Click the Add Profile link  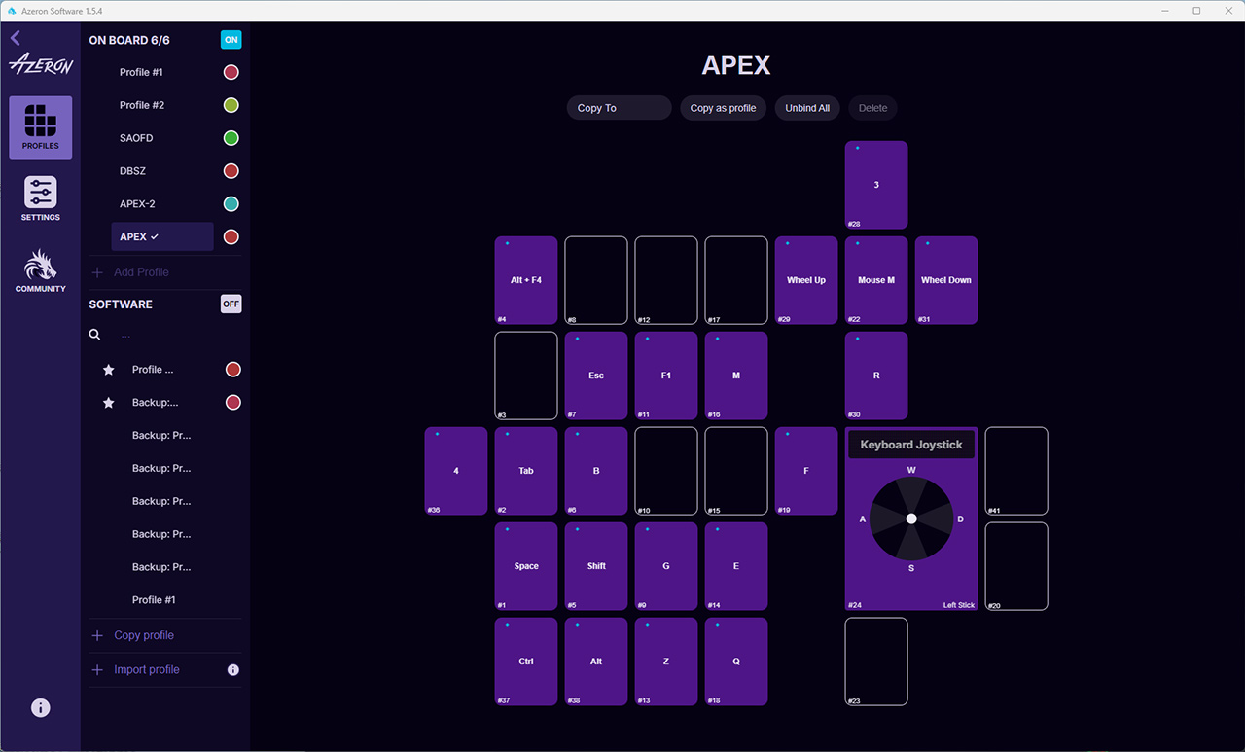coord(141,272)
